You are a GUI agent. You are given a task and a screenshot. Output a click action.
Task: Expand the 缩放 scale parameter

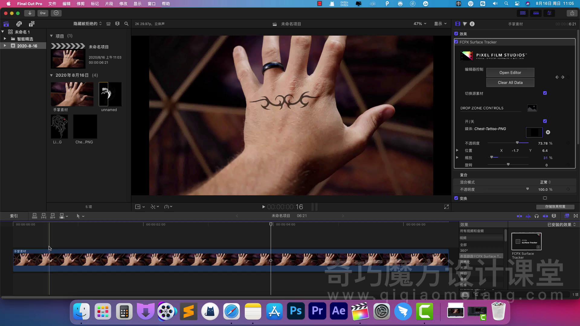click(x=457, y=158)
